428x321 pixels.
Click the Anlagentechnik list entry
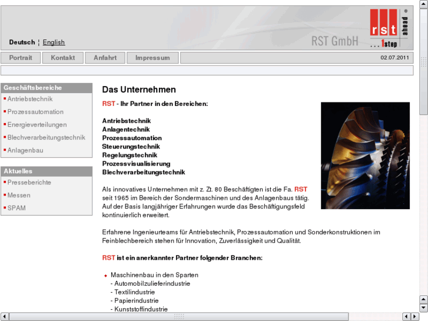[x=126, y=129]
